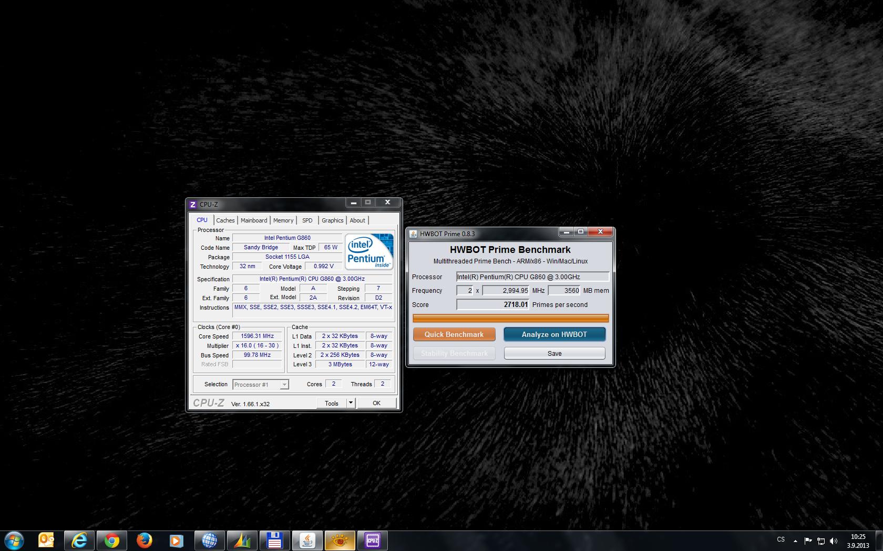
Task: Click the HWBOT Processor field
Action: pos(532,277)
